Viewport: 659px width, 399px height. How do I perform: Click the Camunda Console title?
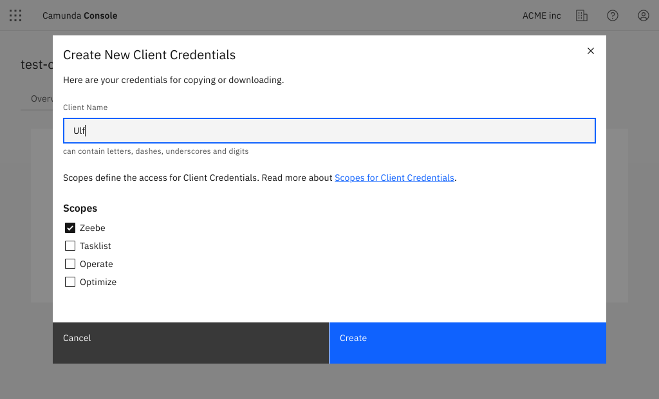click(80, 15)
